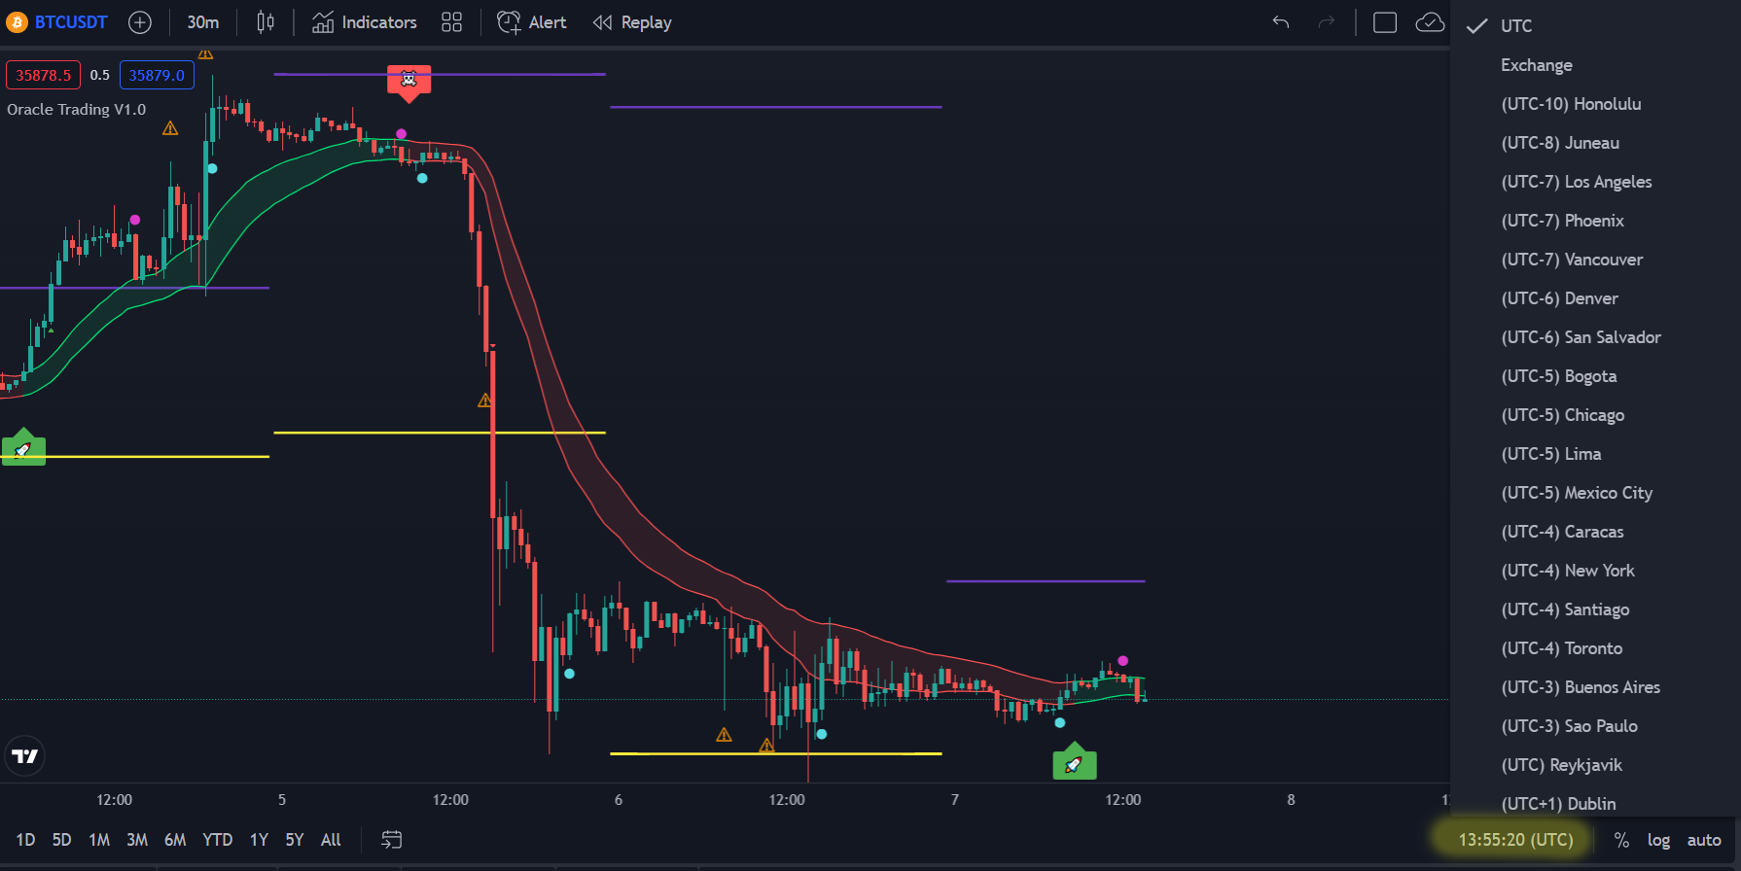Select (UTC-4) New York timezone
The width and height of the screenshot is (1741, 871).
click(x=1567, y=571)
